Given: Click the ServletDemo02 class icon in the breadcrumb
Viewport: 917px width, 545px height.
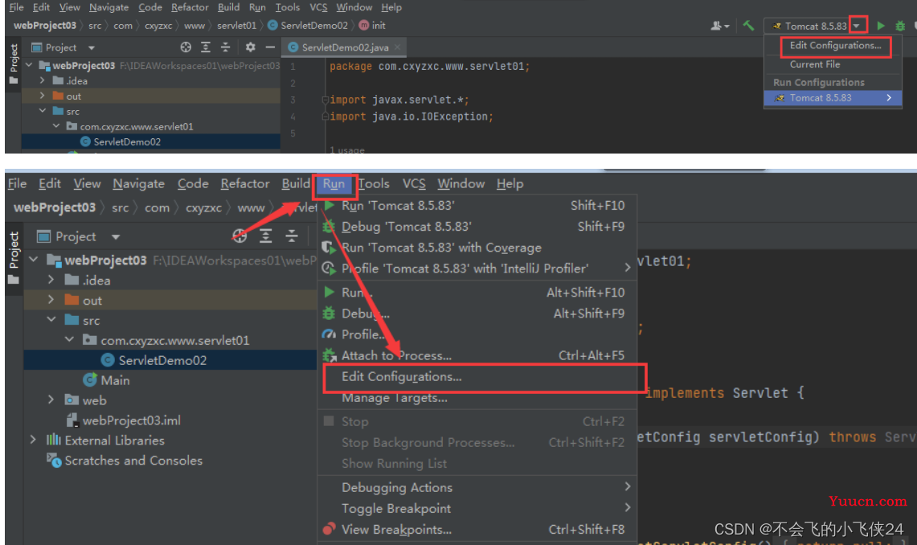Looking at the screenshot, I should (272, 25).
